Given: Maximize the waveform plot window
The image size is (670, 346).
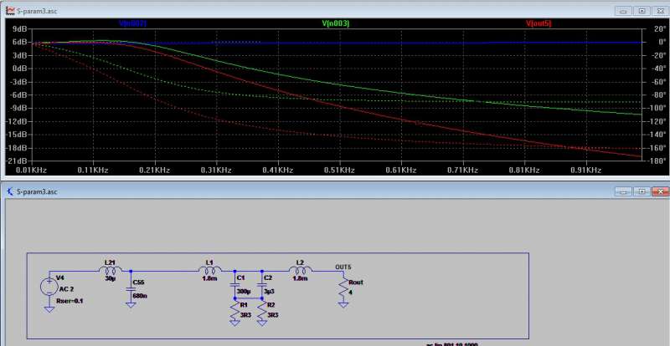Looking at the screenshot, I should (x=642, y=11).
